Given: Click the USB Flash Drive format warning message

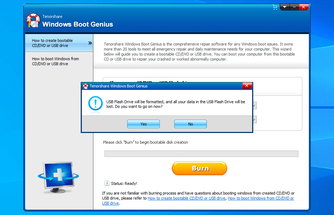Looking at the screenshot, I should [x=176, y=104].
